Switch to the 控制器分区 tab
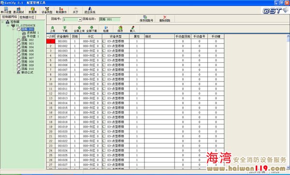Viewport: 290px width, 175px height. pyautogui.click(x=27, y=17)
